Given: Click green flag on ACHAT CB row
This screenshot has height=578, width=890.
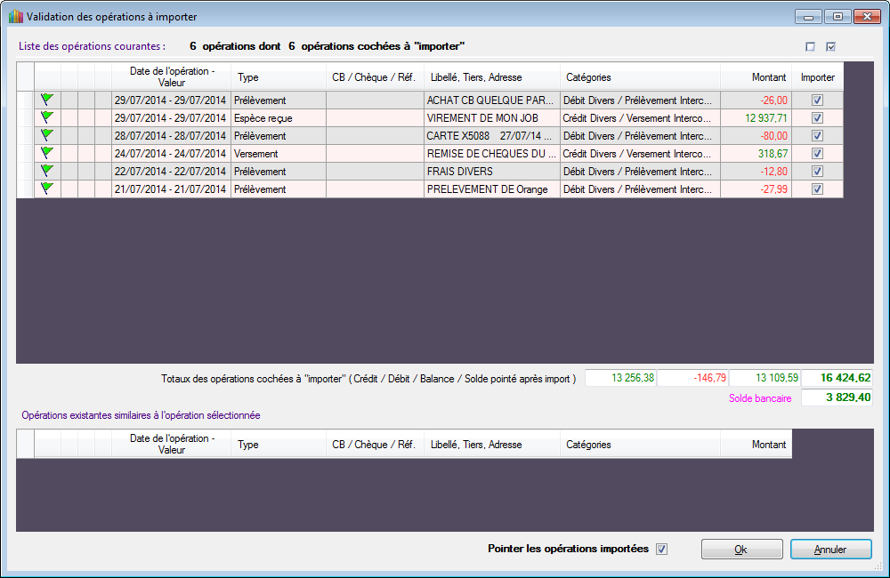Looking at the screenshot, I should (47, 100).
